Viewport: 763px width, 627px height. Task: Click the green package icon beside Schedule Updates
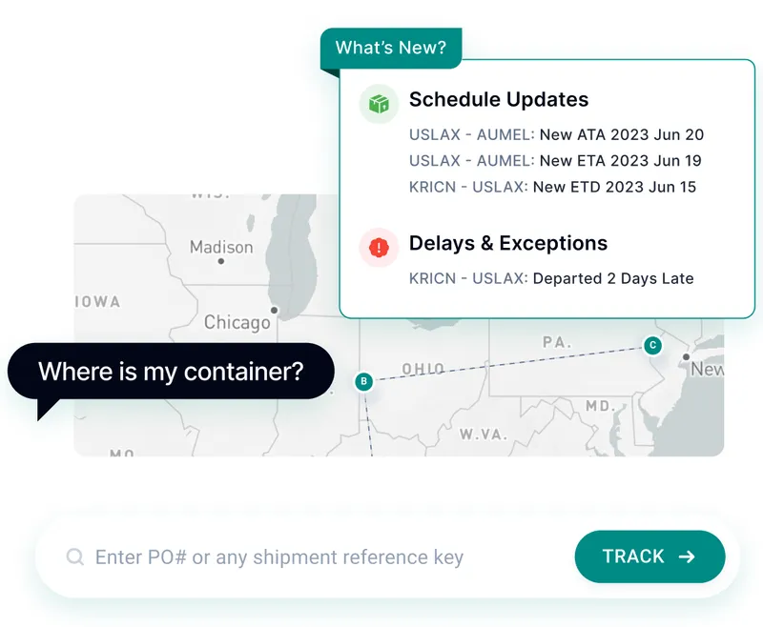(379, 104)
